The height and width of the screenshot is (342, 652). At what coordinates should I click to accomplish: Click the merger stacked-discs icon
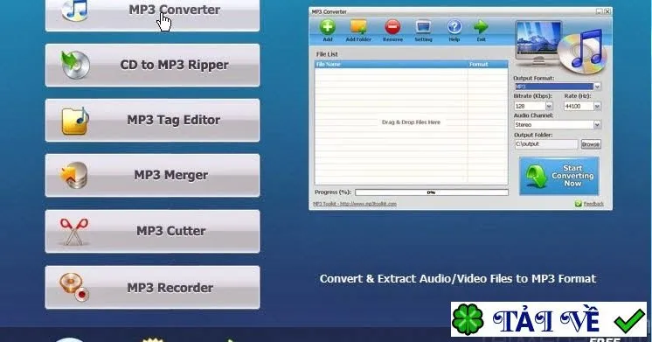click(x=75, y=175)
